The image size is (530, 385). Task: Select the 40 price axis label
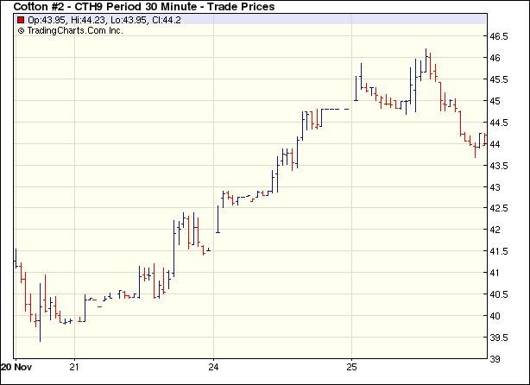pyautogui.click(x=497, y=316)
